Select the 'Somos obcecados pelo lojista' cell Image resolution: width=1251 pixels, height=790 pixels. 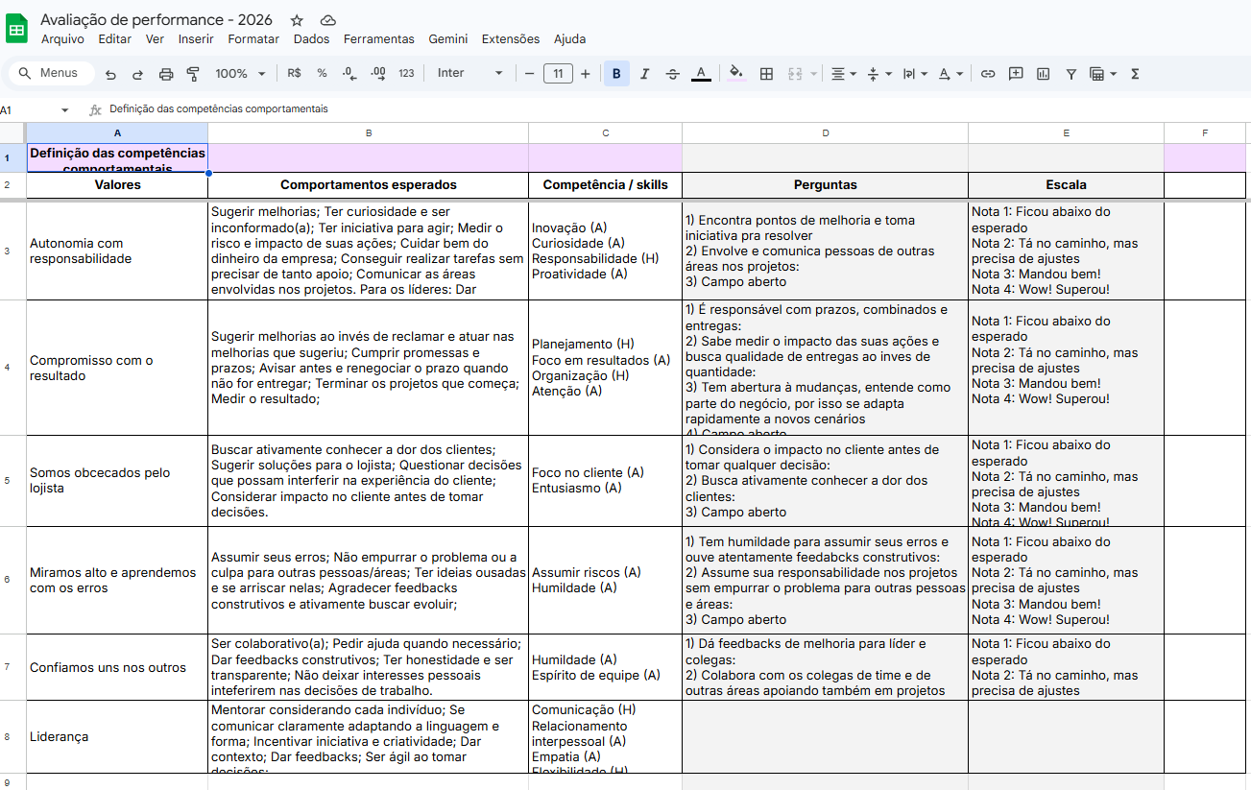click(117, 481)
